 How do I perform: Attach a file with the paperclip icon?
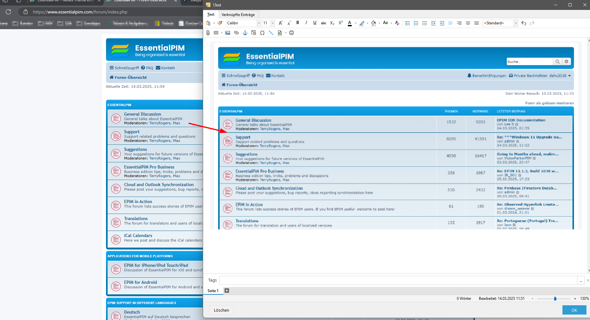click(208, 33)
